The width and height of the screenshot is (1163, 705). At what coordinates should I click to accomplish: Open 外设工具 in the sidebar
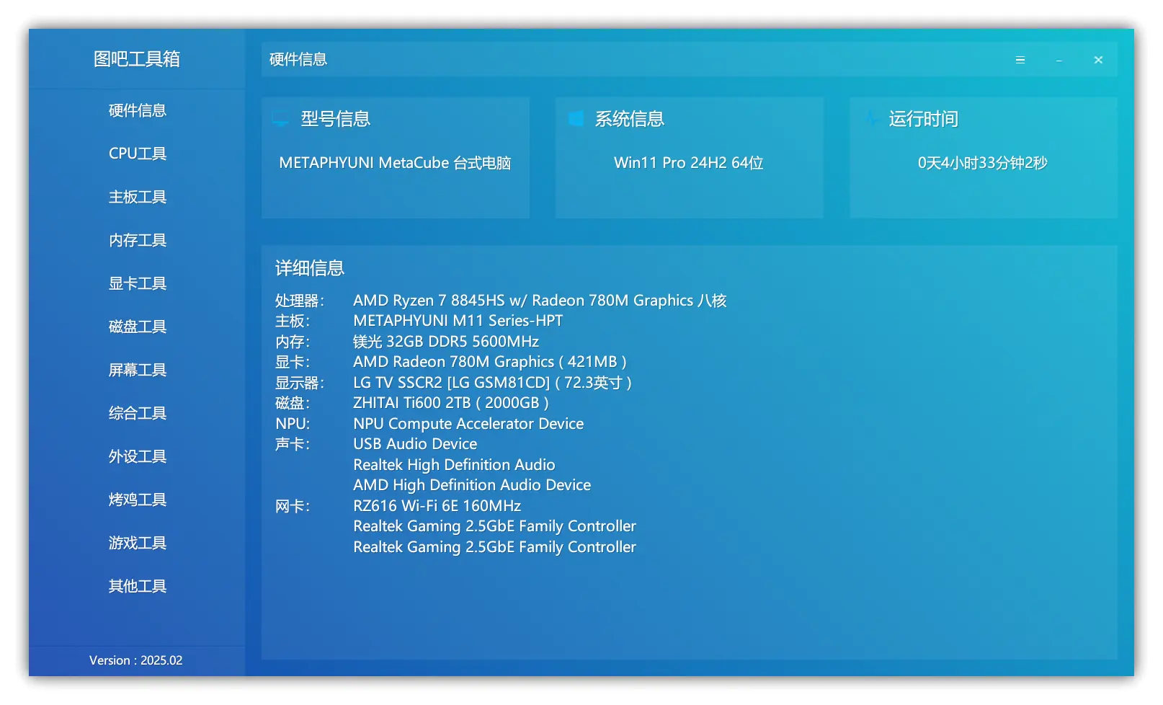point(138,456)
